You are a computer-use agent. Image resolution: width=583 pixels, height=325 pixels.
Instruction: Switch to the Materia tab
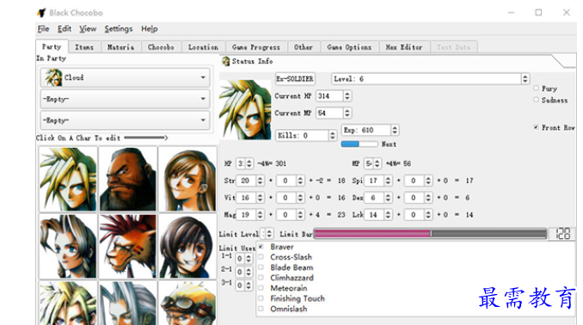pos(121,47)
